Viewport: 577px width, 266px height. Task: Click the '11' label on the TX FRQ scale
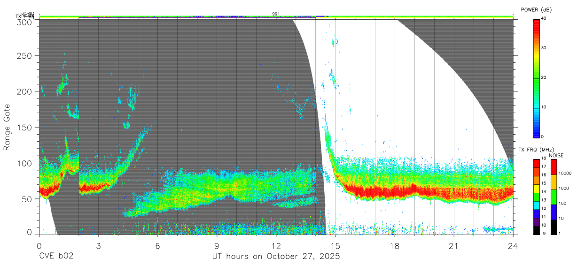tap(543, 217)
